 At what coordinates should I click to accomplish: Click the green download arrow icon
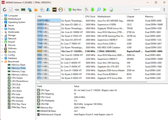[x=92, y=10]
